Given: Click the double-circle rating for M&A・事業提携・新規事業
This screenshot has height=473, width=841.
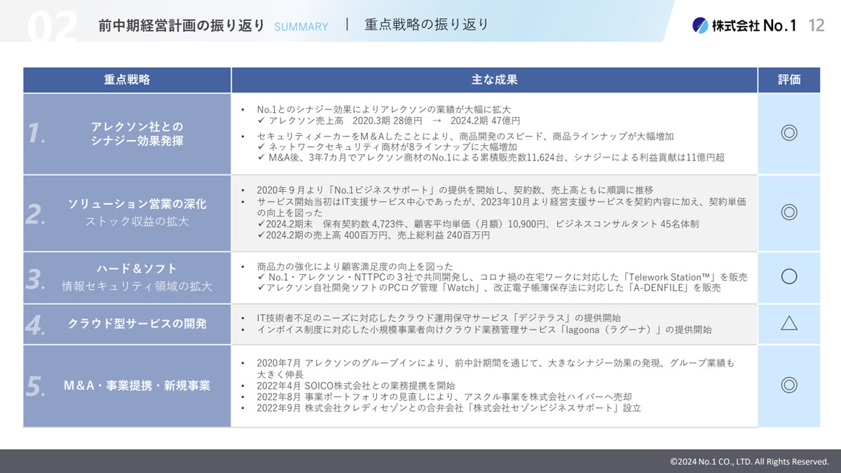Looking at the screenshot, I should [x=789, y=385].
